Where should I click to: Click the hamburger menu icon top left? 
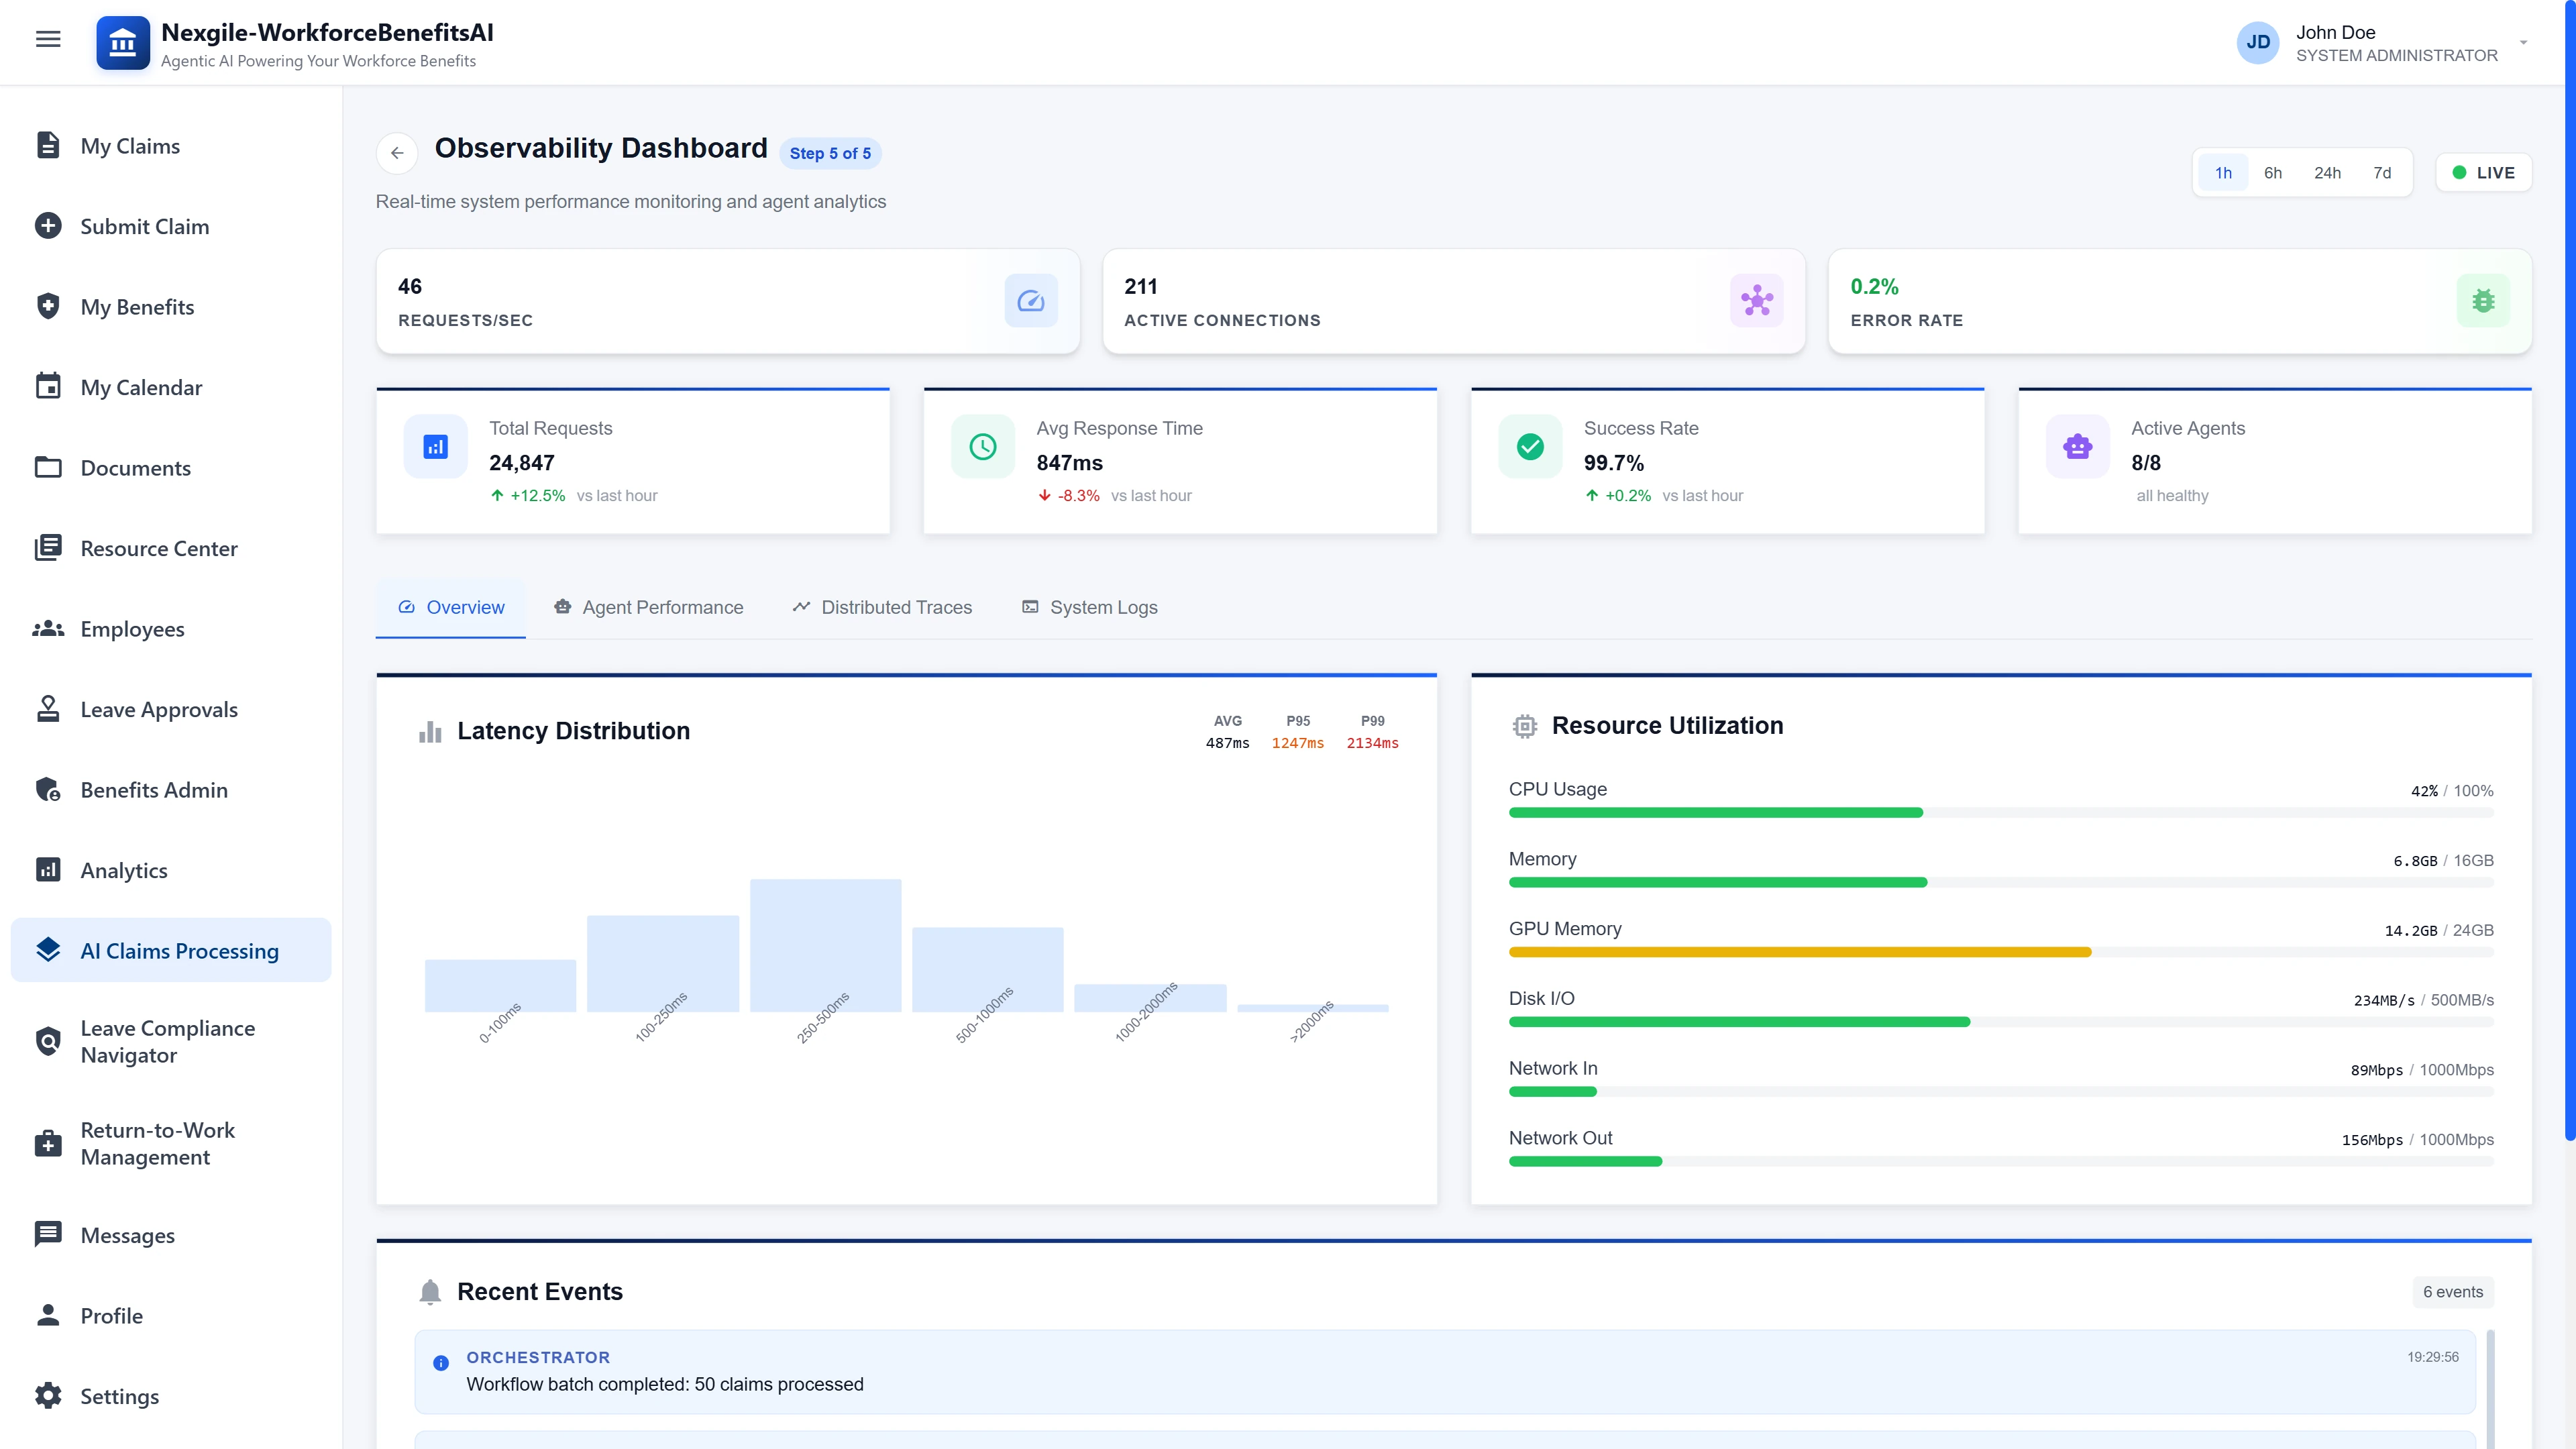pyautogui.click(x=48, y=38)
